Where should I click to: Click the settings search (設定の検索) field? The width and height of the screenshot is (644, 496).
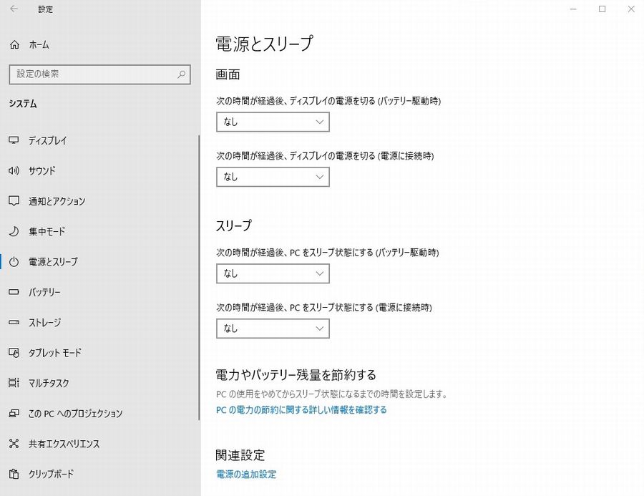93,74
